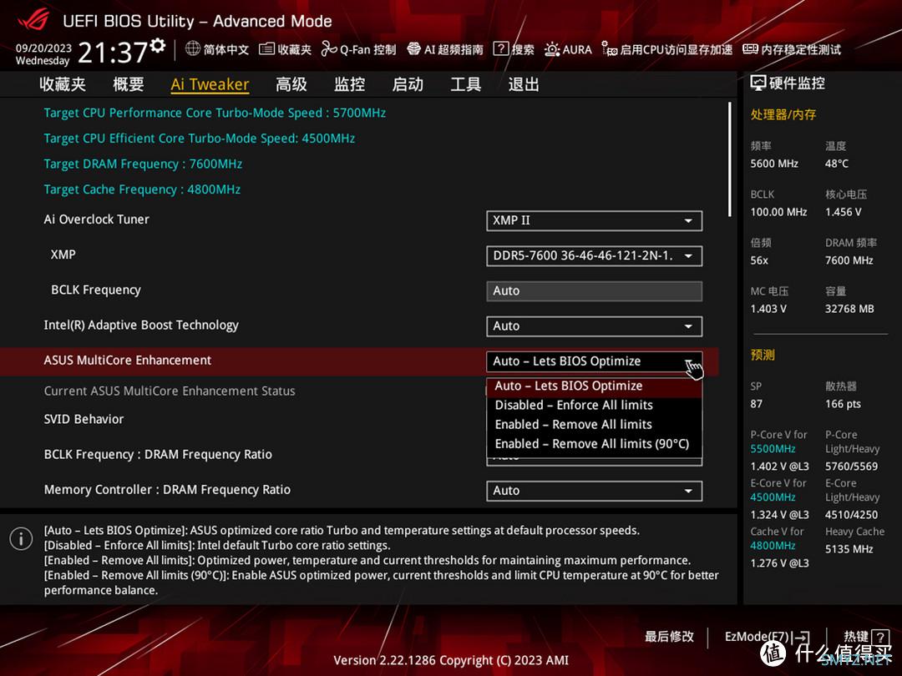Click the 搜索 question mark icon
This screenshot has height=676, width=902.
[x=501, y=49]
